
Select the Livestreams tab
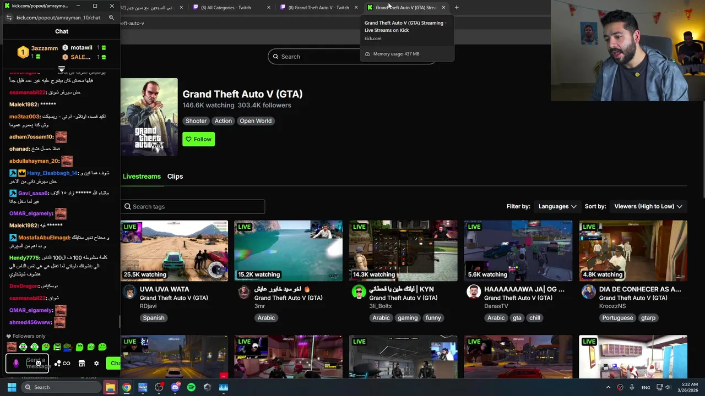tap(142, 176)
